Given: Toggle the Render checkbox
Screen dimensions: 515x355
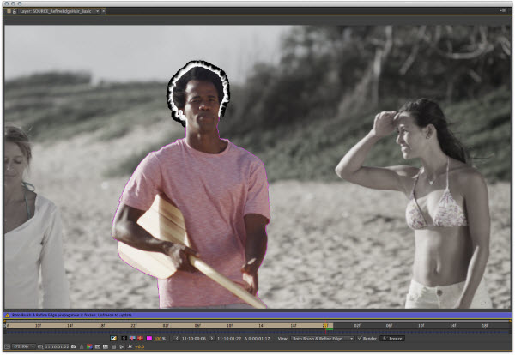Looking at the screenshot, I should [x=360, y=338].
